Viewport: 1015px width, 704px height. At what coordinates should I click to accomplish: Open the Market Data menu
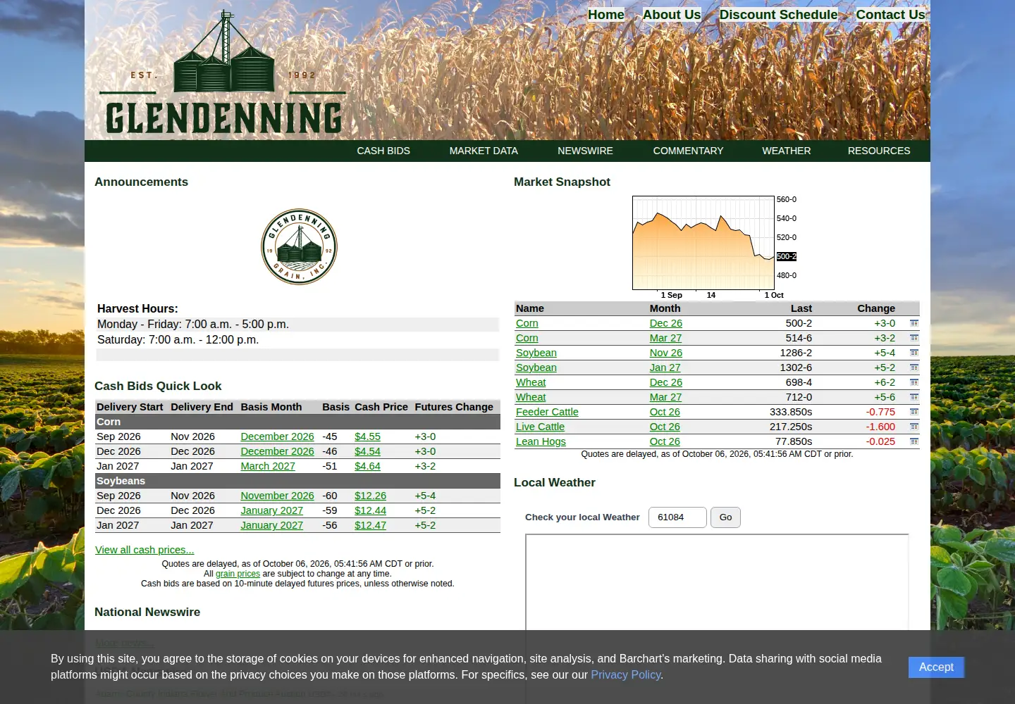coord(484,151)
